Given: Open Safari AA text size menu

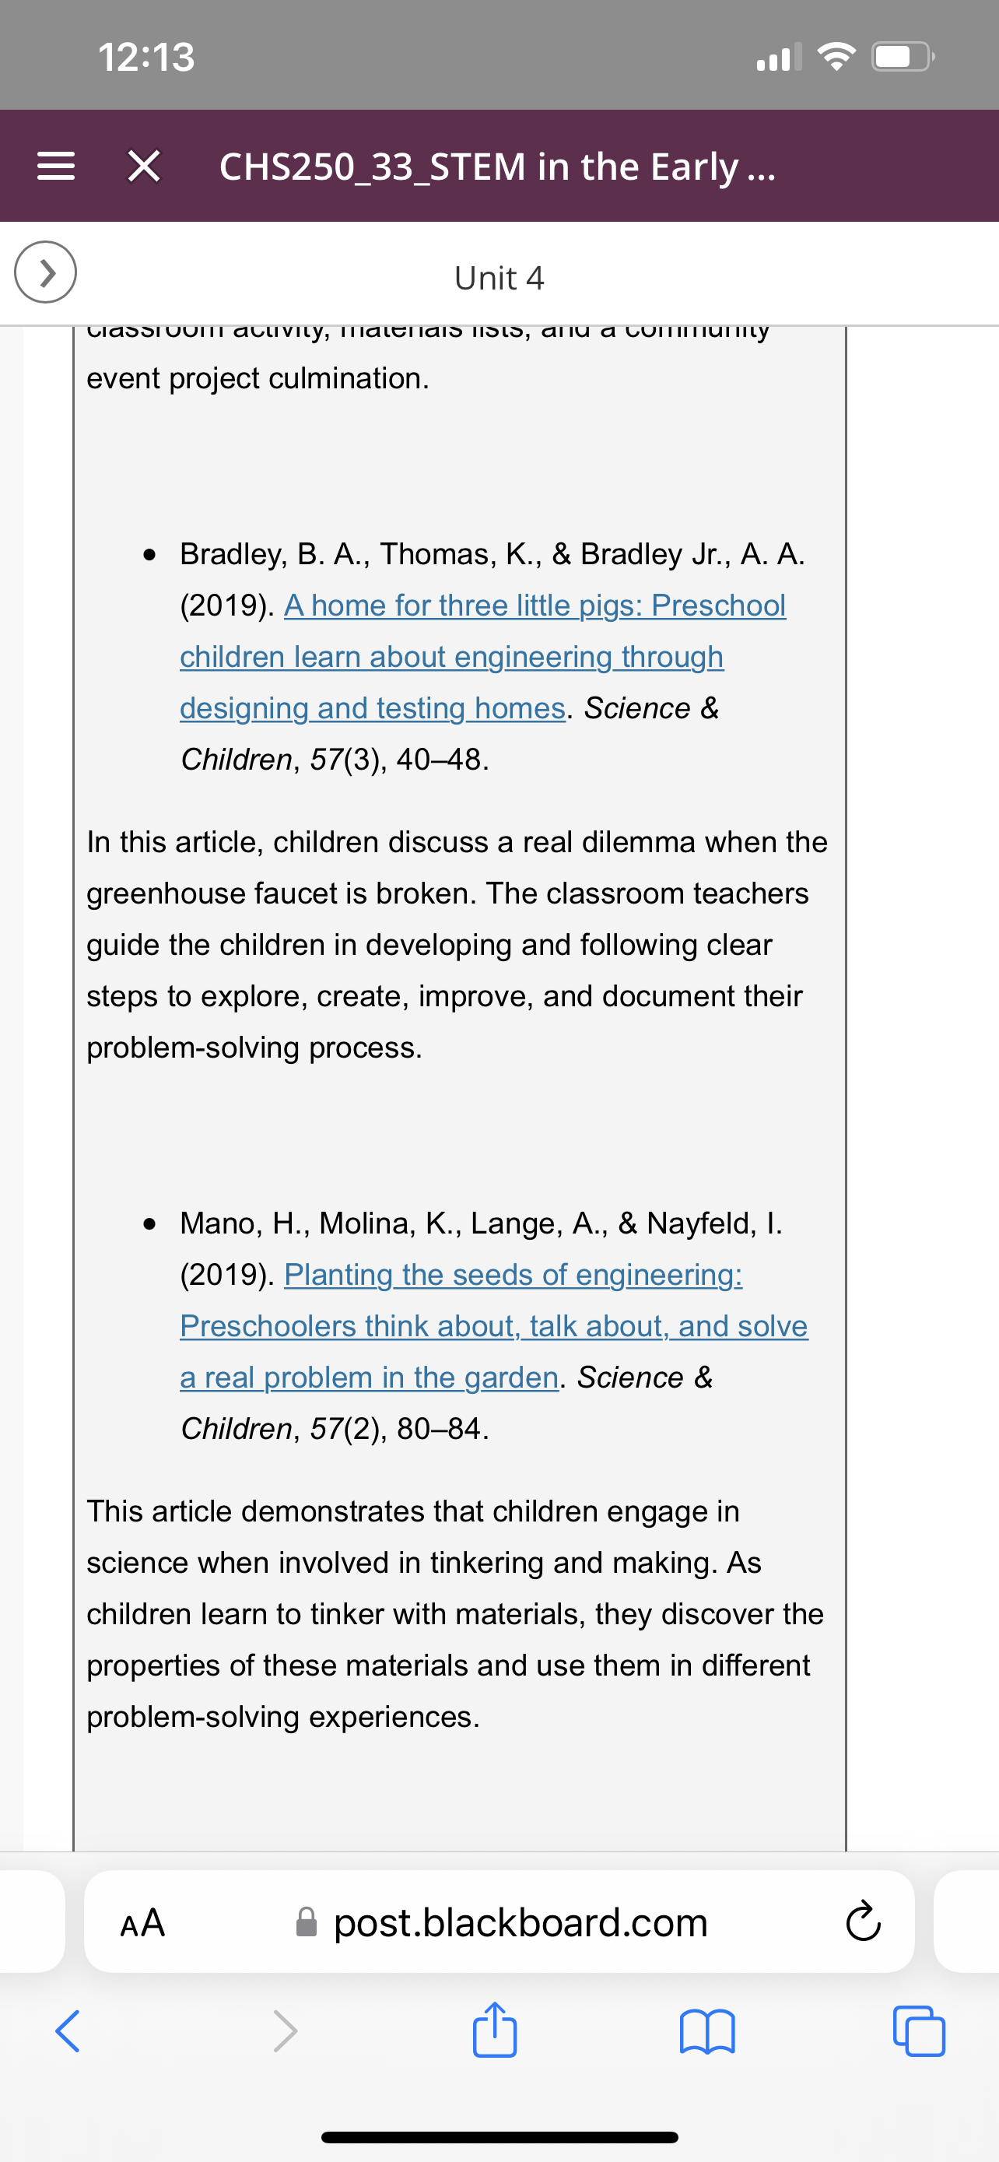Looking at the screenshot, I should coord(142,1922).
